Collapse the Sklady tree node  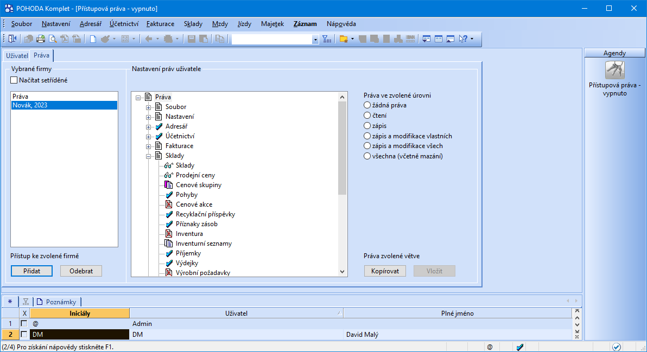coord(148,156)
